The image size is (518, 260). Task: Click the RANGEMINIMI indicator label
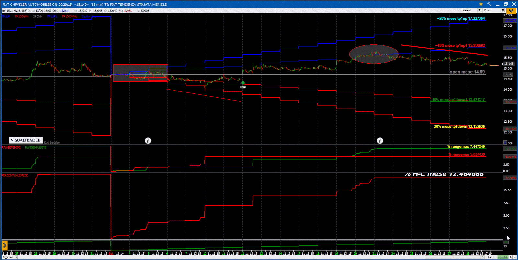tap(11, 148)
